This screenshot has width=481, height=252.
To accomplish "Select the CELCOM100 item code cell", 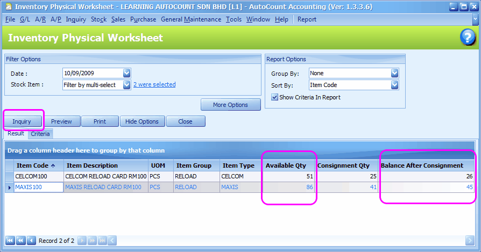I will point(39,176).
